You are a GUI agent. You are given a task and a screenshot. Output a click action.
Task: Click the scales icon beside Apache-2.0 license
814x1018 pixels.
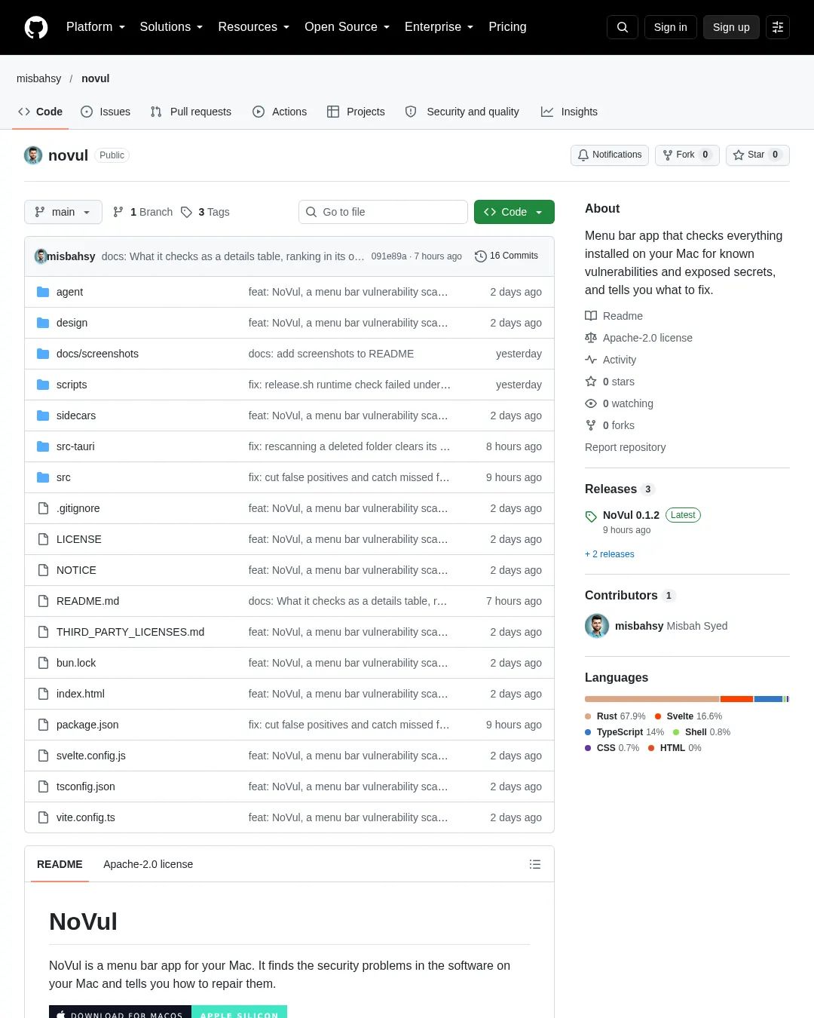click(591, 338)
